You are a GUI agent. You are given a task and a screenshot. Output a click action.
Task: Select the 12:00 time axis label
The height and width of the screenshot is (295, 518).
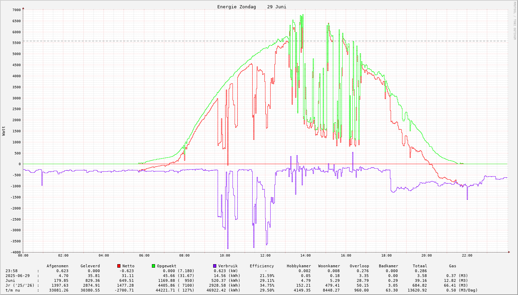click(265, 256)
